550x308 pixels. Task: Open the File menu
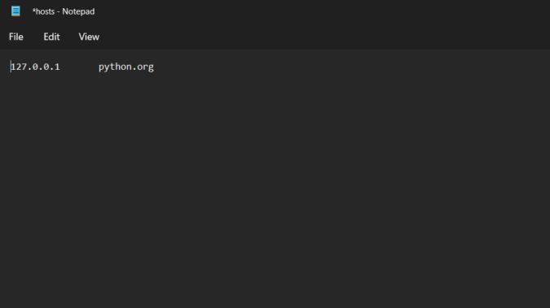(x=16, y=37)
